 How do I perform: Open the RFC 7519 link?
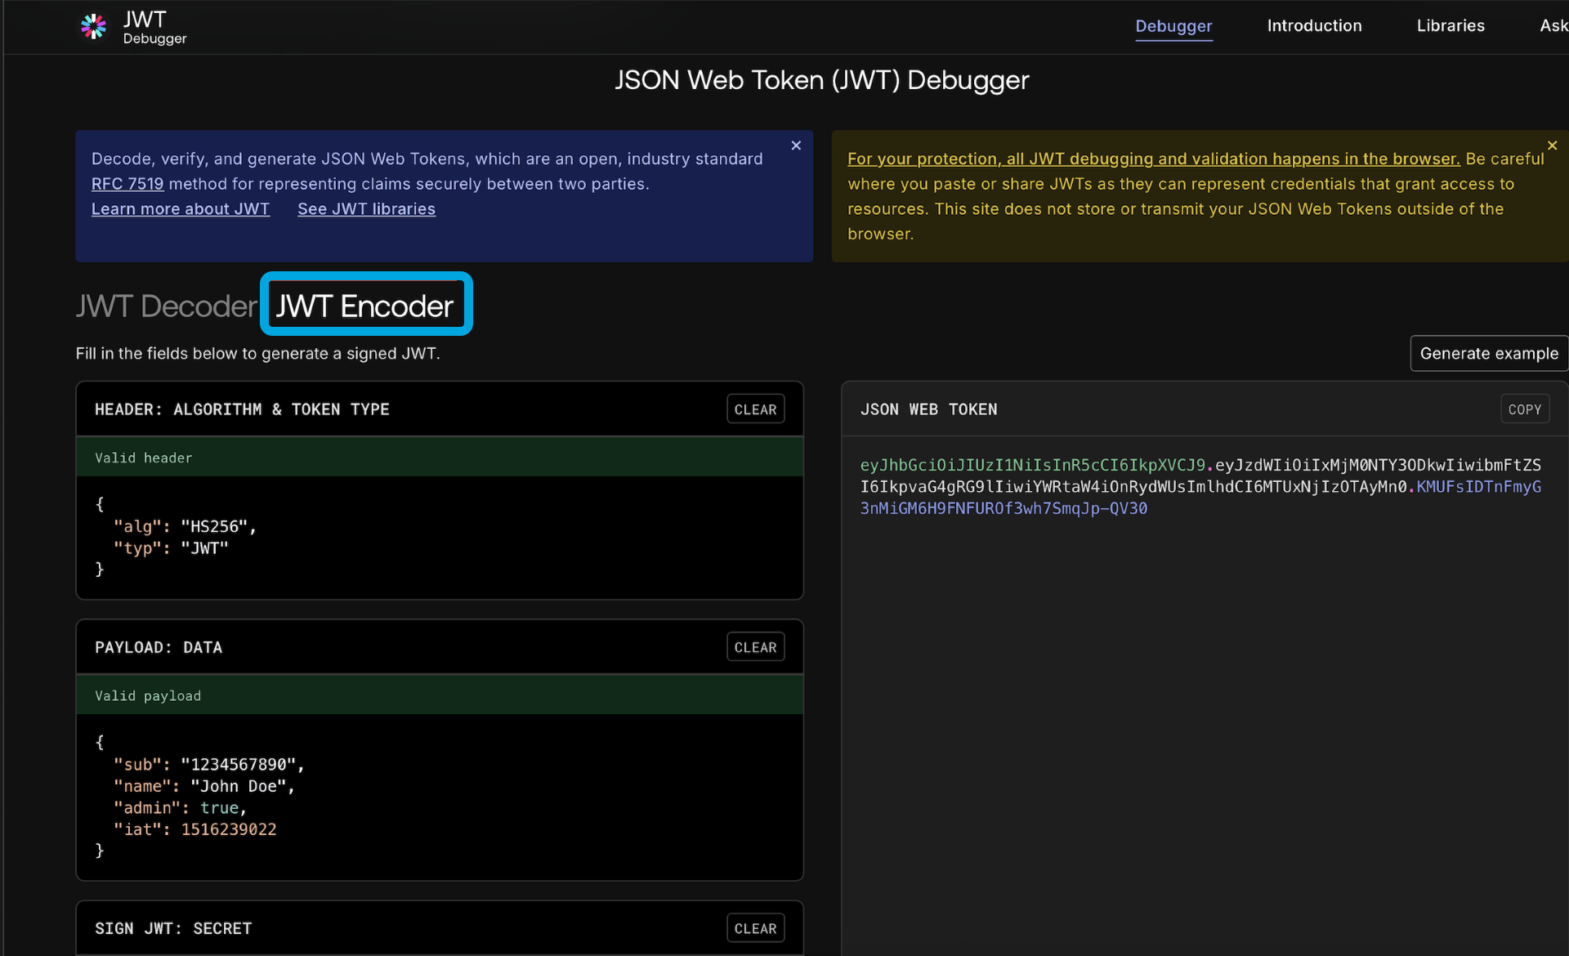127,184
